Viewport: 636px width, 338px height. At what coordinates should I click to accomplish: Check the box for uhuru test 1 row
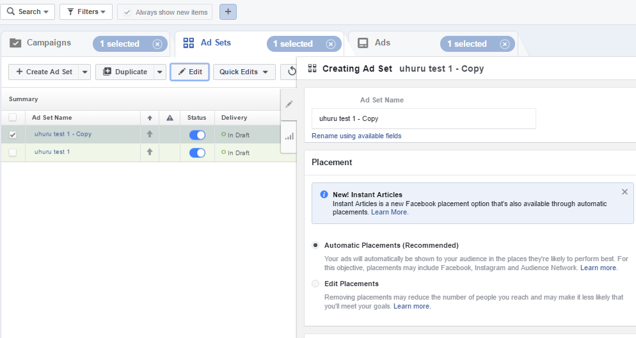tap(13, 152)
